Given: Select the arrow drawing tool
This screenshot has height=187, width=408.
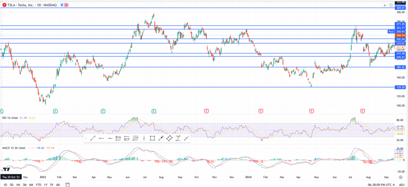Looking at the screenshot, I should [161, 138].
